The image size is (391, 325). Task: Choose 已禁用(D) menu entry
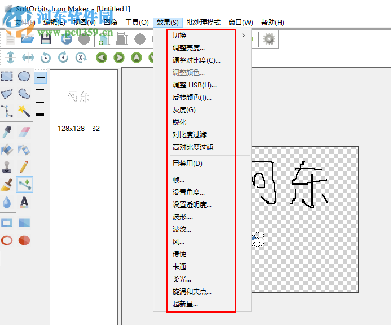tap(202, 164)
